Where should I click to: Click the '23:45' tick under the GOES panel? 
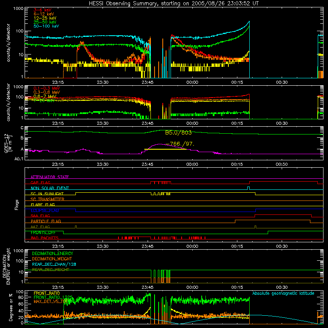point(147,164)
